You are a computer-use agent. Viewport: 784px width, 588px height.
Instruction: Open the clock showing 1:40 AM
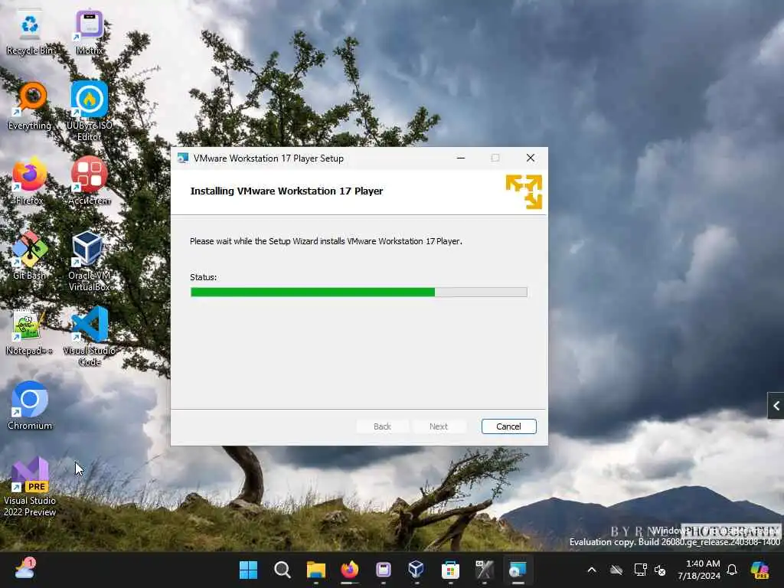(699, 570)
